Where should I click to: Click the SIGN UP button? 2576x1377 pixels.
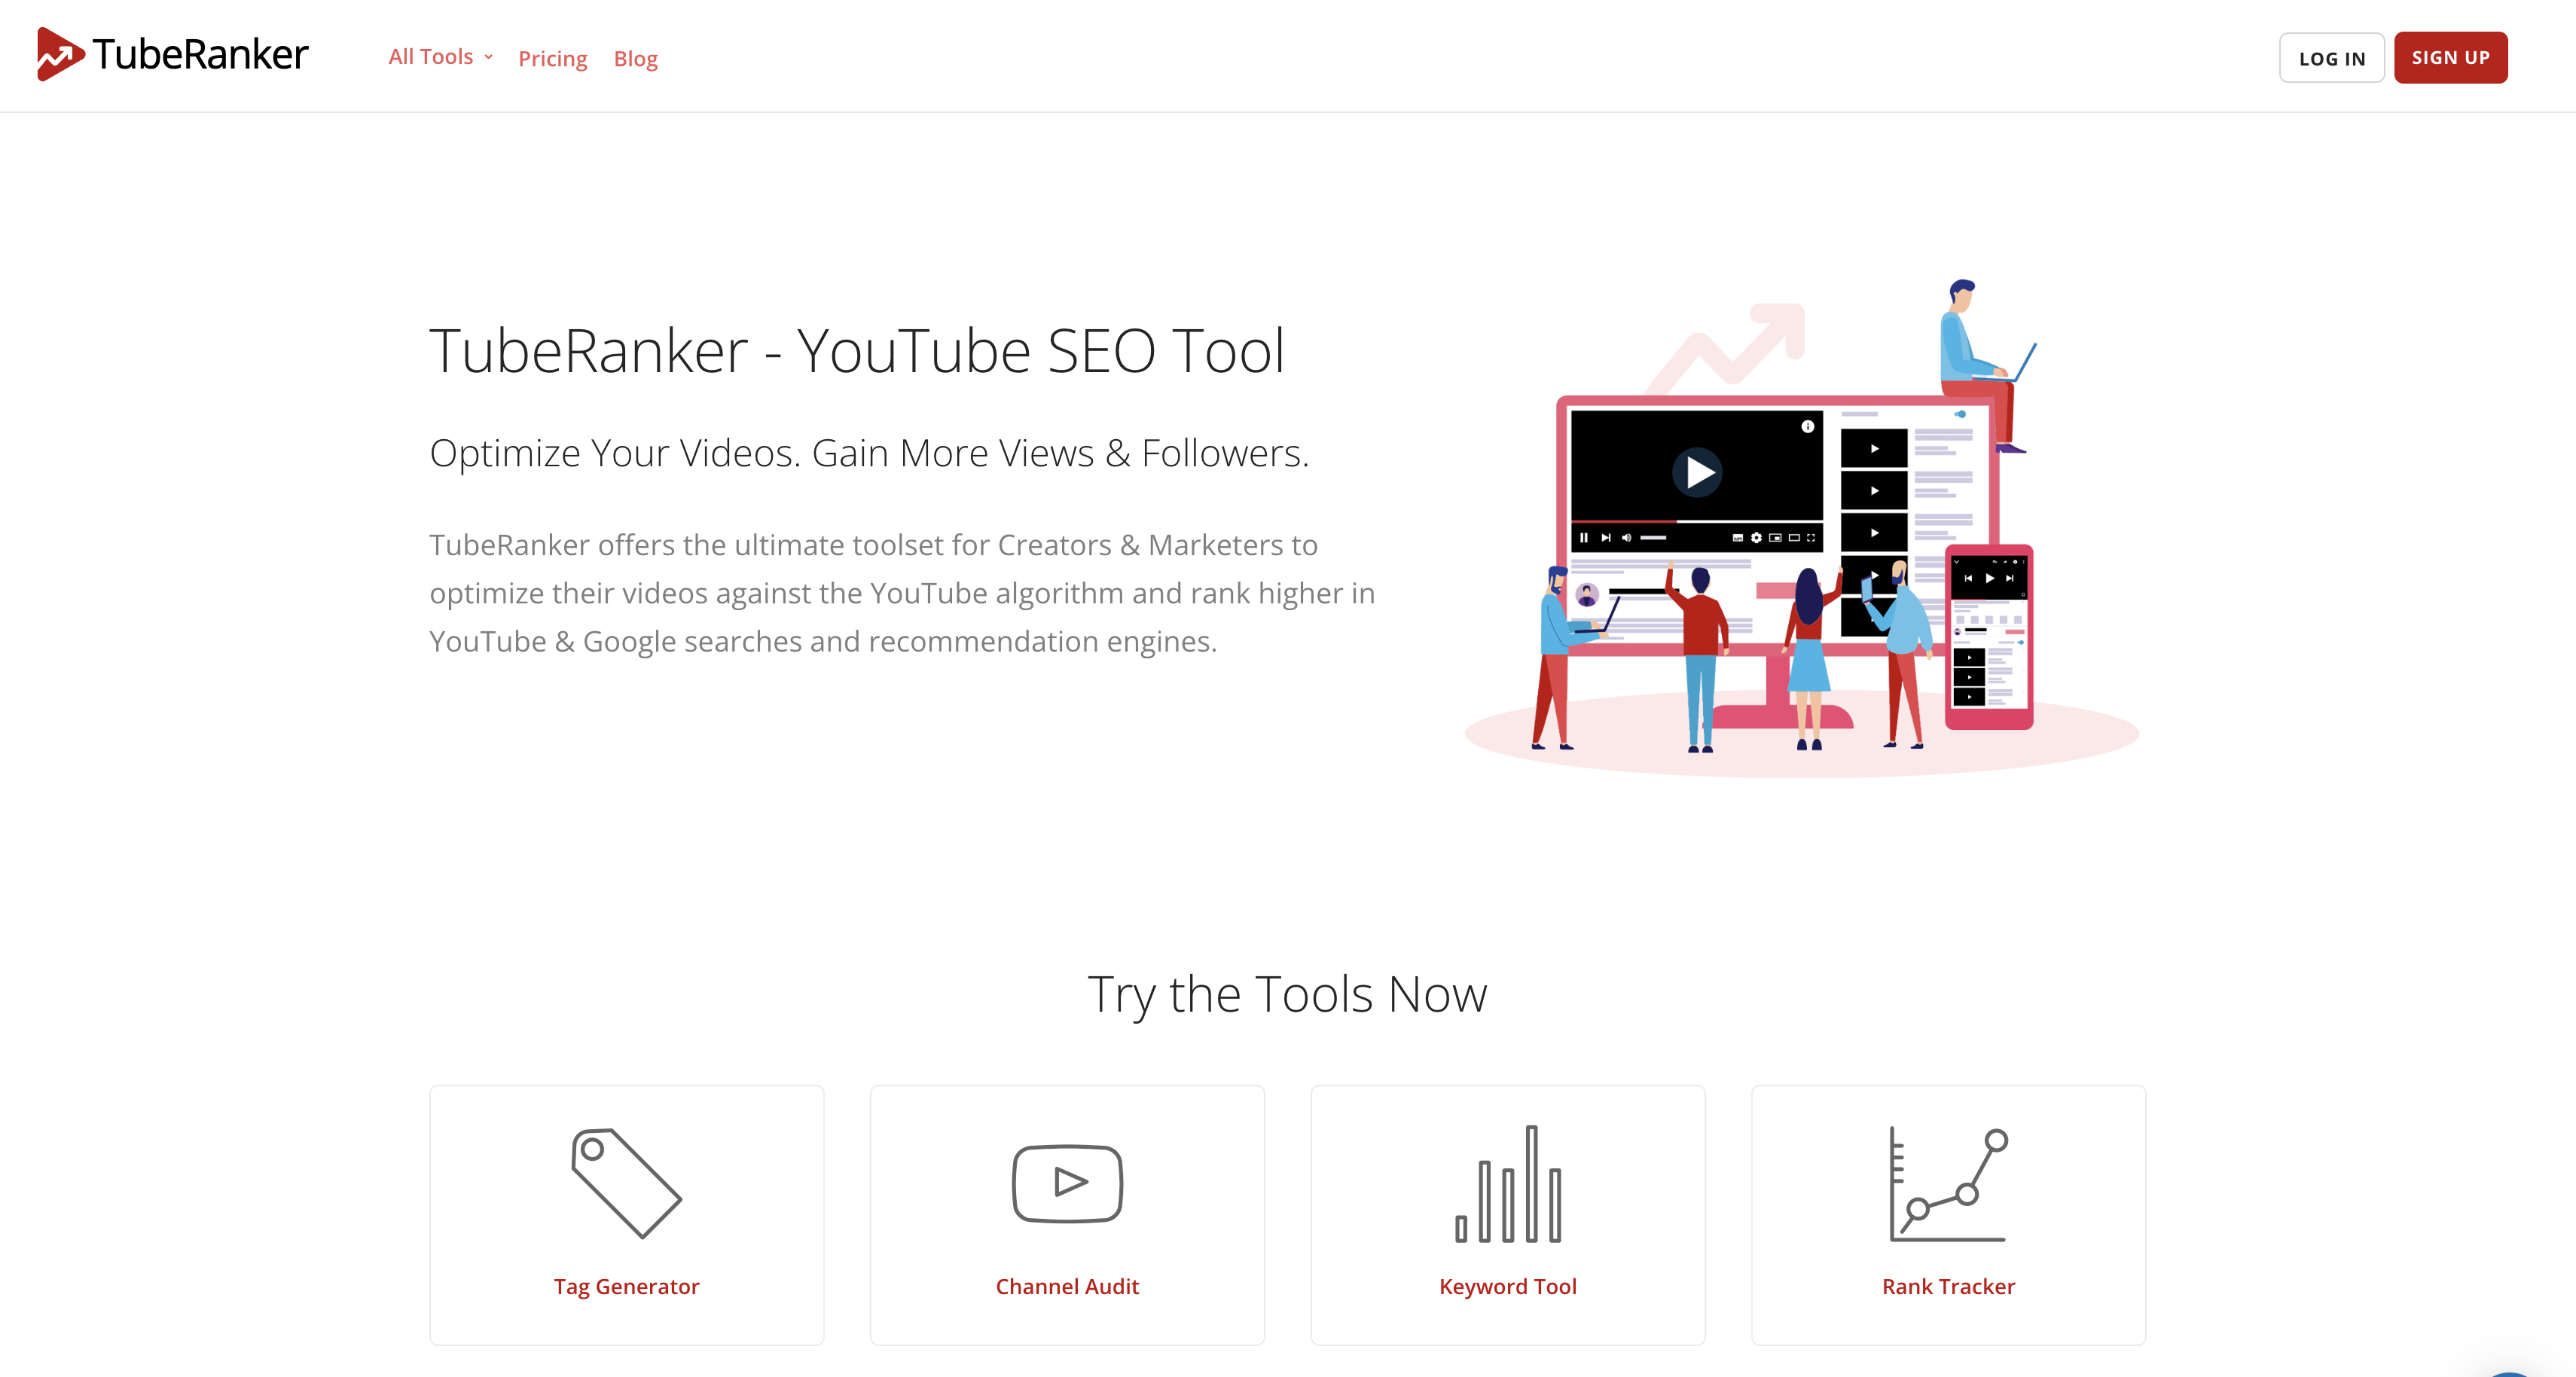[x=2450, y=56]
